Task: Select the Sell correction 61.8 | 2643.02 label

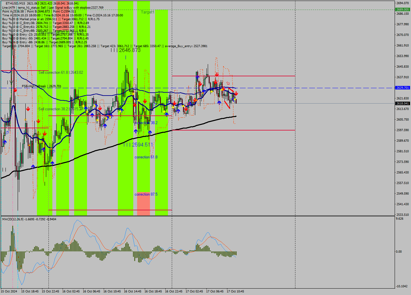Action: (61, 72)
